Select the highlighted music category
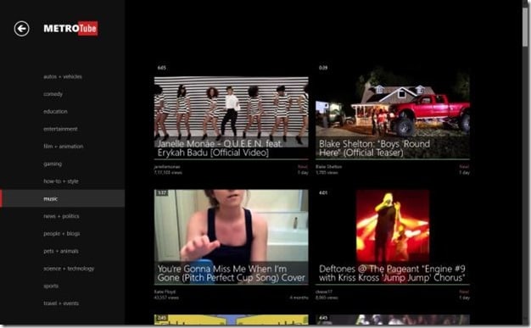 pos(62,198)
